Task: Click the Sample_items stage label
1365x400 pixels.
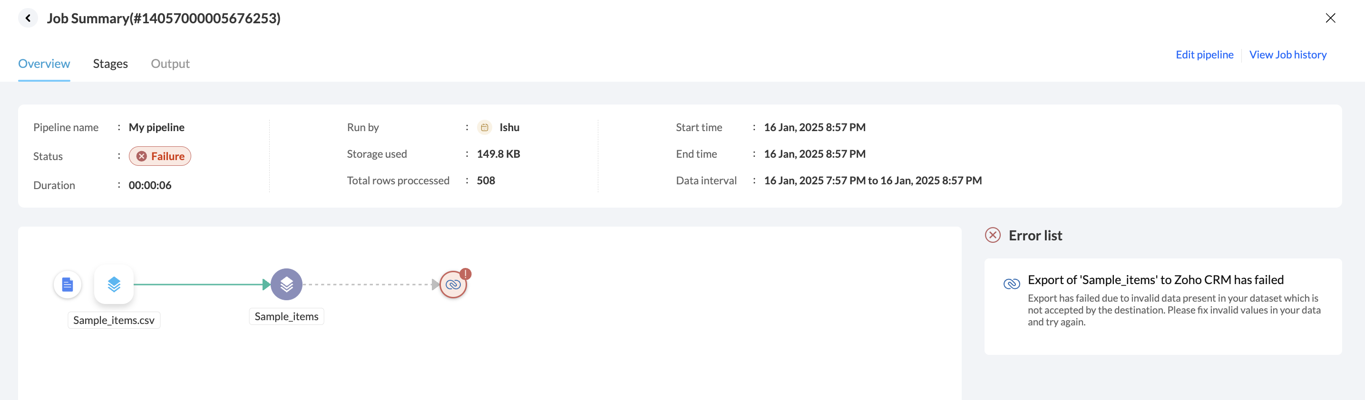Action: click(287, 316)
